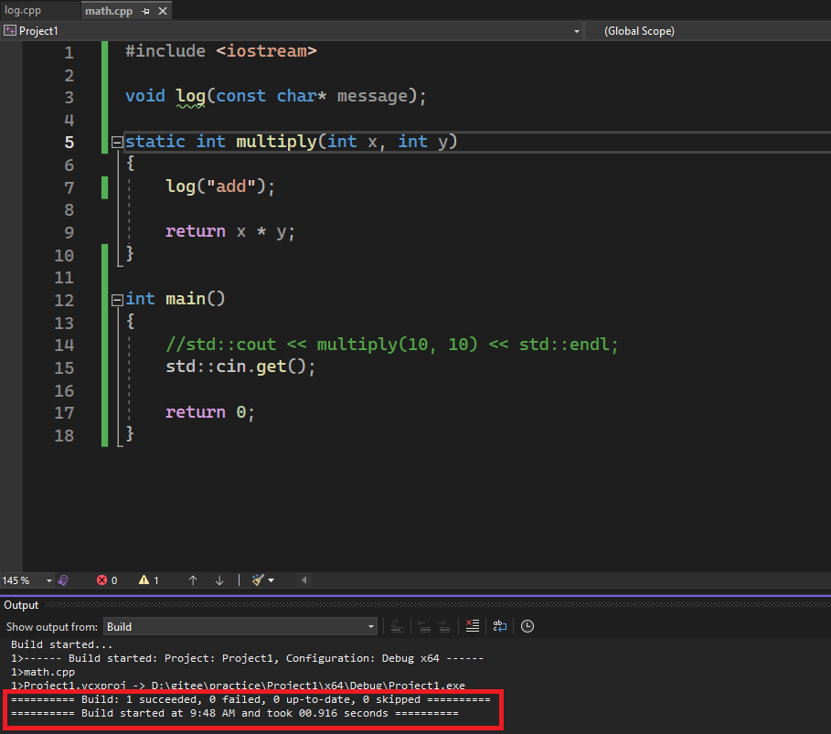Click the "Build: 1 succeeded" summary line
This screenshot has width=831, height=734.
(x=250, y=699)
